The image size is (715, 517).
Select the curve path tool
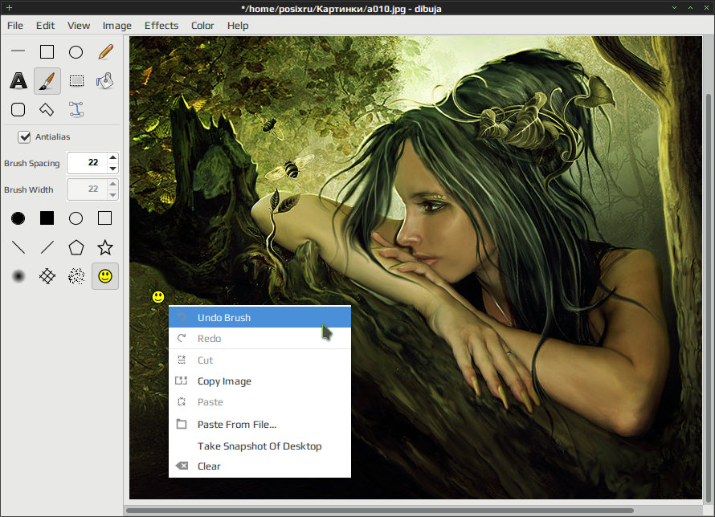[76, 109]
